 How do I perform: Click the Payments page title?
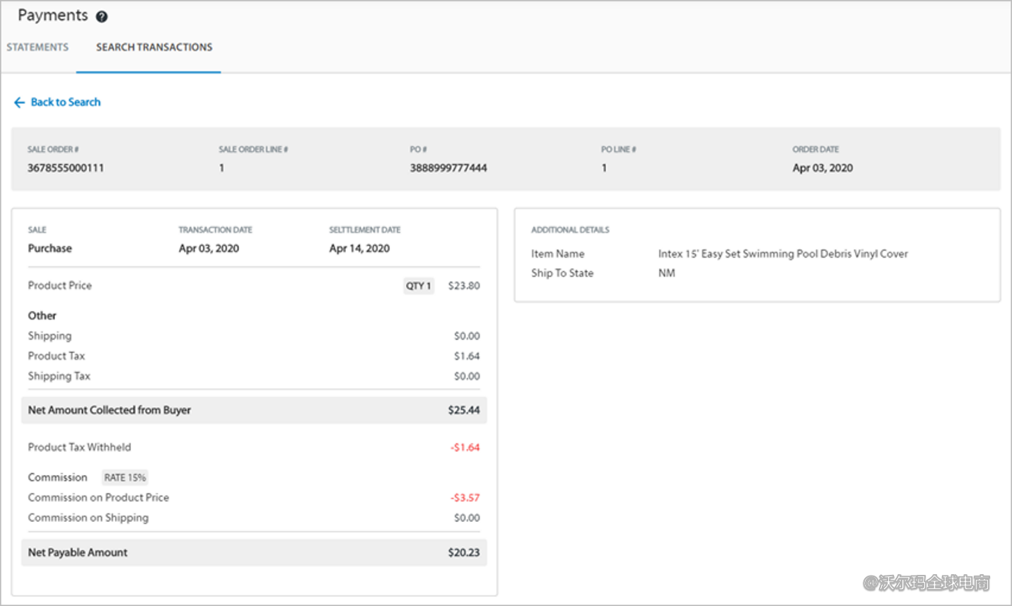pos(52,15)
